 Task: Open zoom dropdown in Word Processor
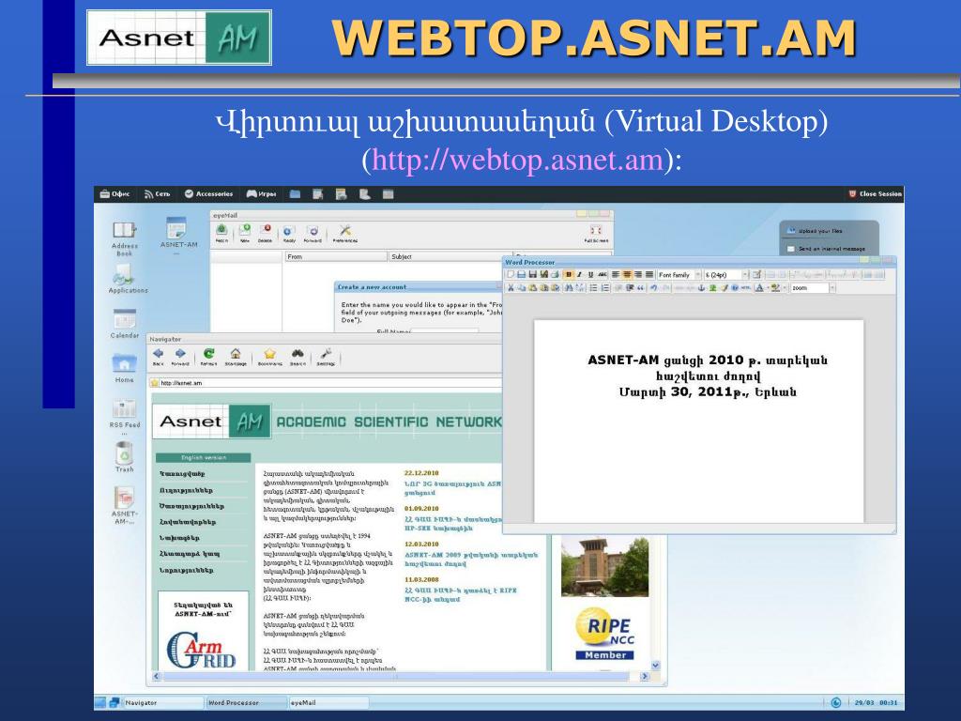coord(814,287)
